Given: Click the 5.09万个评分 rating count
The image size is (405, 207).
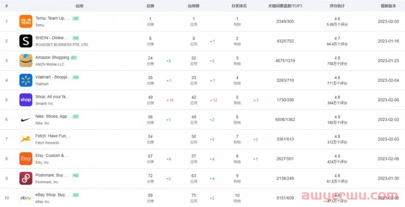Looking at the screenshot, I should (337, 25).
